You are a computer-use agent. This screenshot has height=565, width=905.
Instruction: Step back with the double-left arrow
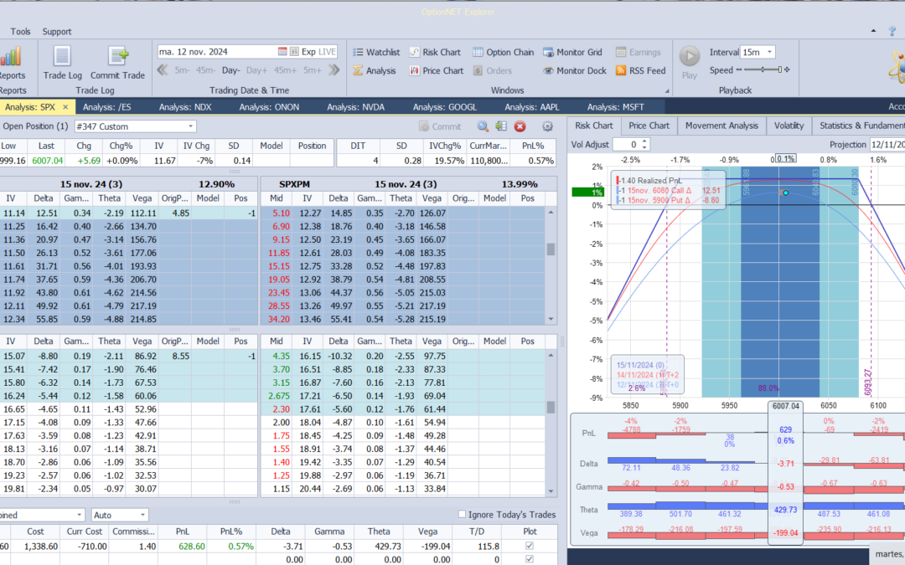click(x=163, y=70)
